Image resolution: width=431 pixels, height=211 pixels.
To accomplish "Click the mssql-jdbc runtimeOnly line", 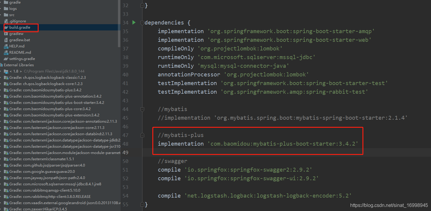I will [237, 57].
